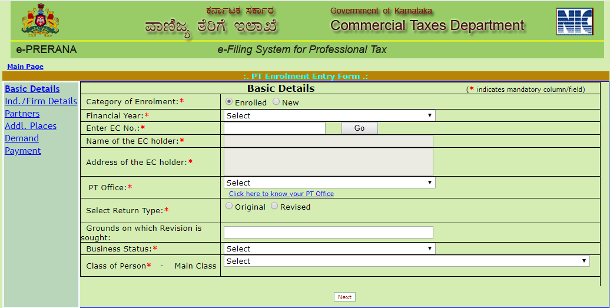
Task: Click the Name of EC holder field
Action: (329, 141)
